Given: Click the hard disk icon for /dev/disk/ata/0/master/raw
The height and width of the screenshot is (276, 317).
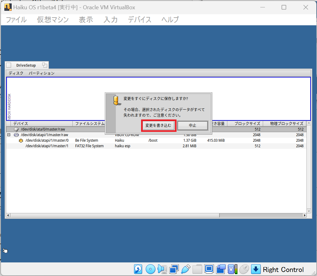Looking at the screenshot, I should click(x=16, y=129).
